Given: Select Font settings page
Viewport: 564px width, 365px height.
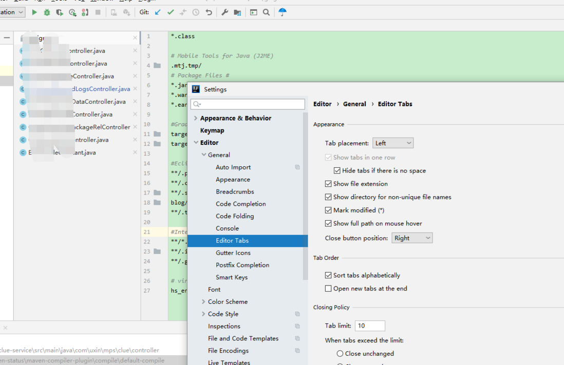Looking at the screenshot, I should 214,289.
